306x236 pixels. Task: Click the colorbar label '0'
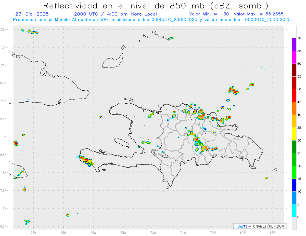298,217
